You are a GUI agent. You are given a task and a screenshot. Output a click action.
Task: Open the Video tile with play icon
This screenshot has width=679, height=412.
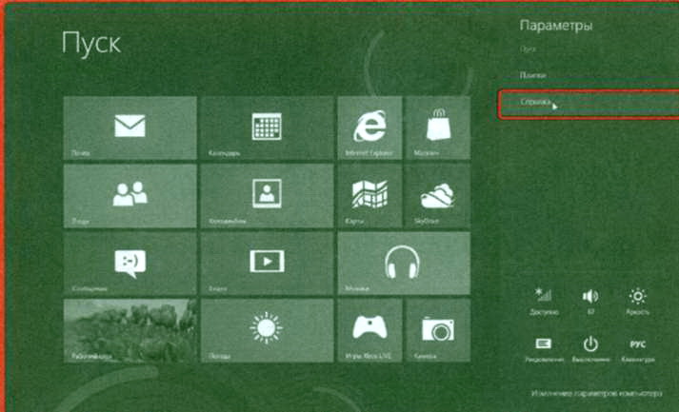tap(268, 264)
